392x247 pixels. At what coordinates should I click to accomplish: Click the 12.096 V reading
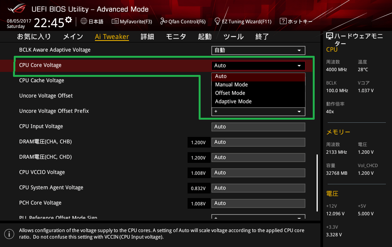pyautogui.click(x=335, y=214)
